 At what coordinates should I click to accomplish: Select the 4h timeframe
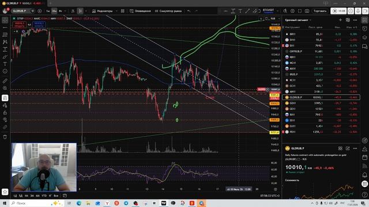click(x=60, y=11)
